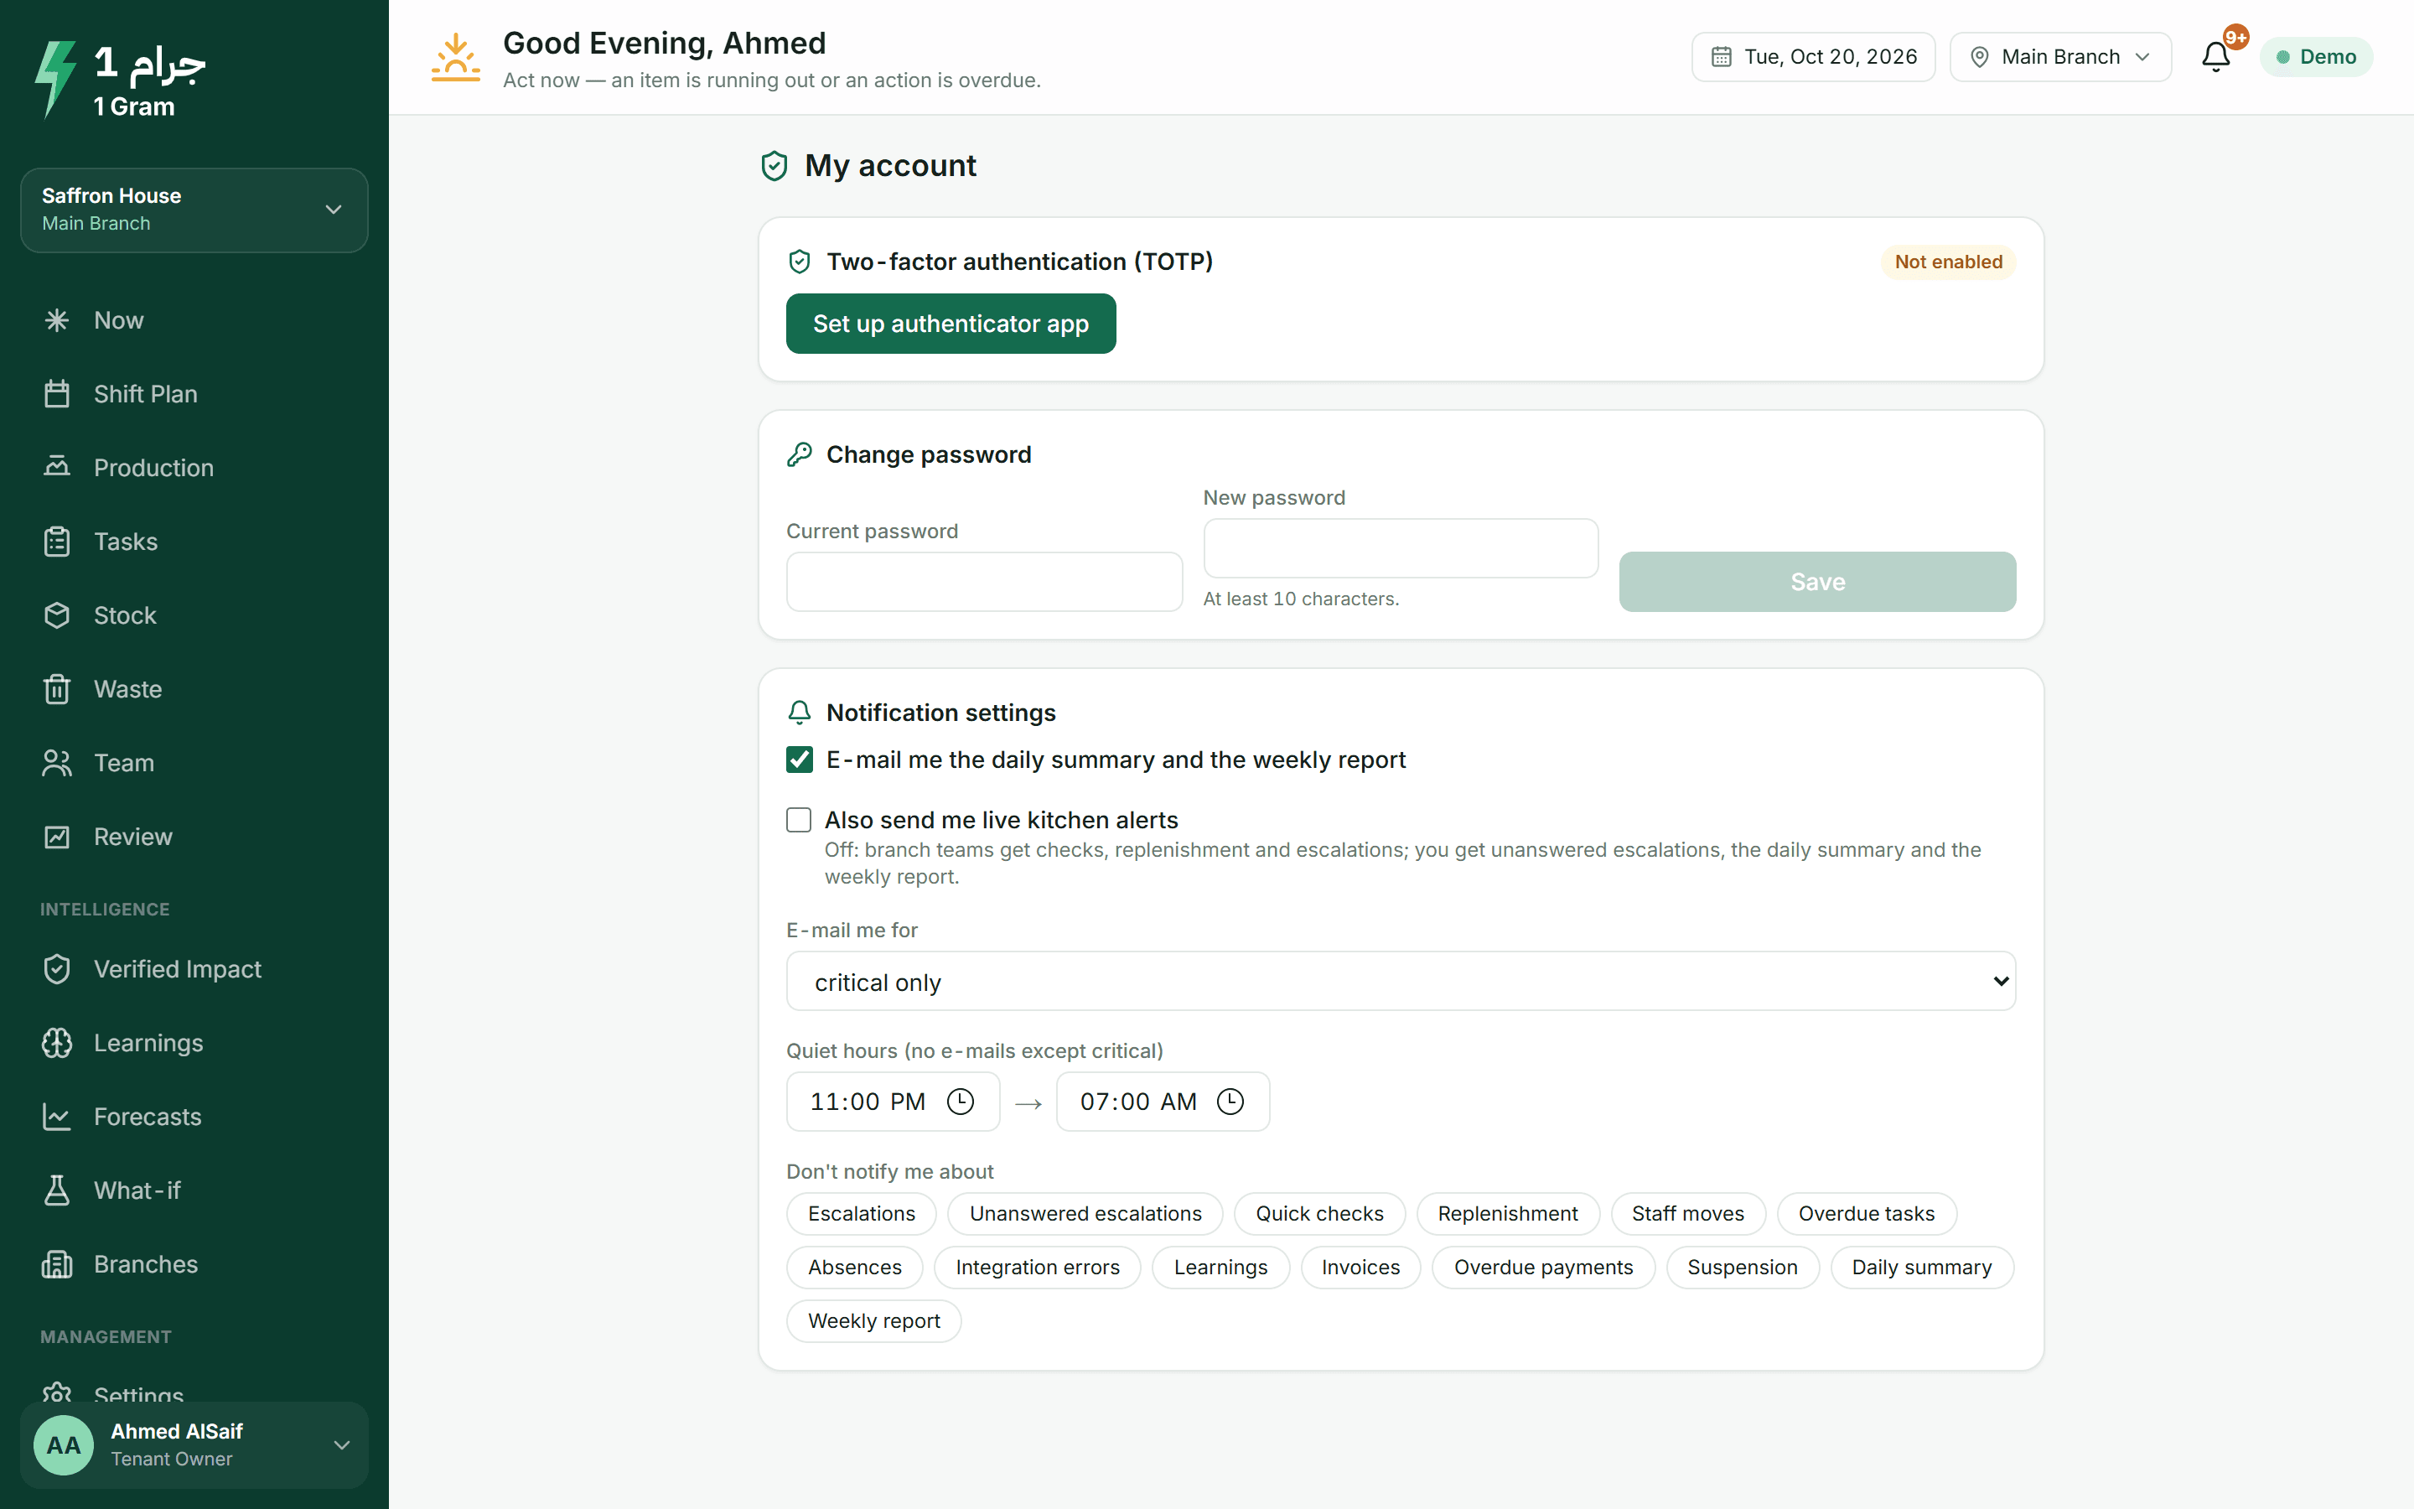Click the Shift Plan calendar icon
Screen dimensions: 2414x1509
(57, 394)
